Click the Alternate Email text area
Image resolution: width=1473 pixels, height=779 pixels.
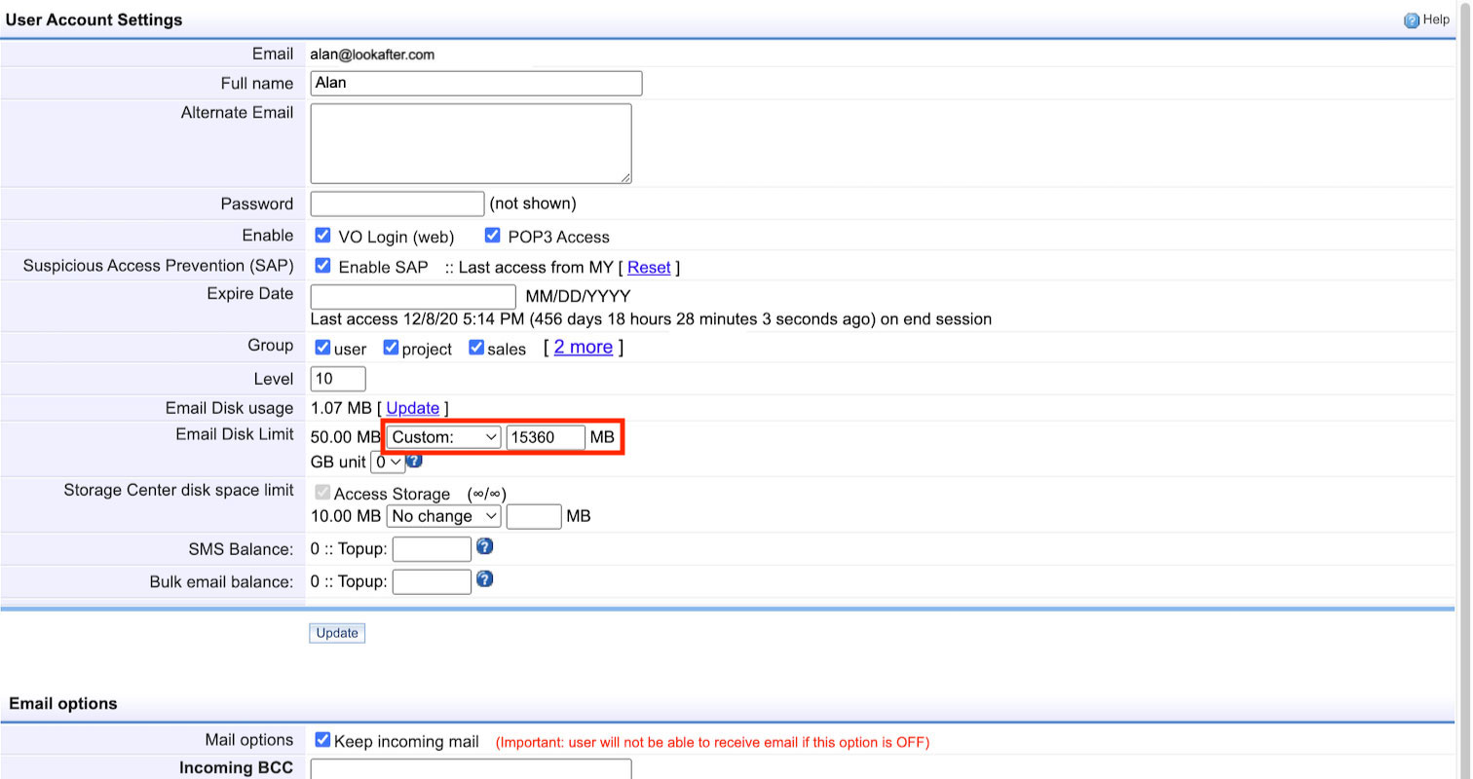click(471, 143)
